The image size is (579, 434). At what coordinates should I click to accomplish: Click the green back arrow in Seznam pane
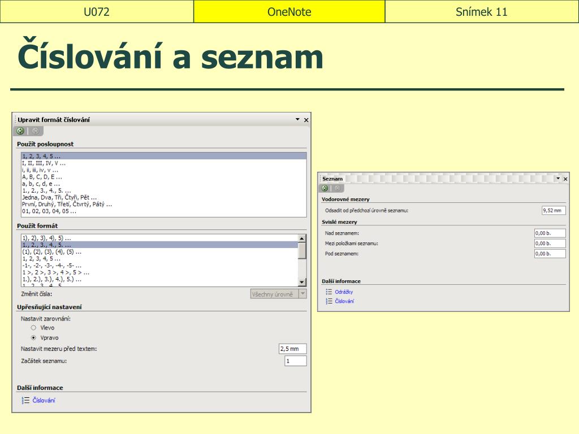coord(325,188)
